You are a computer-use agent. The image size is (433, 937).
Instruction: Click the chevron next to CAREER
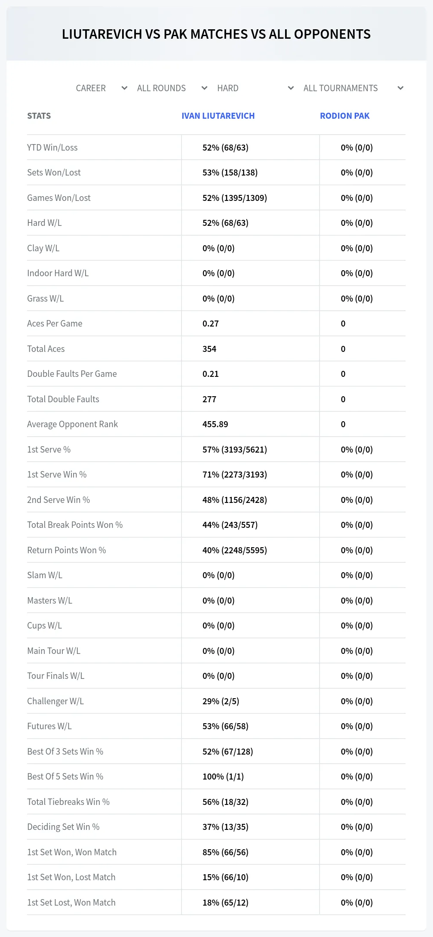pos(124,88)
